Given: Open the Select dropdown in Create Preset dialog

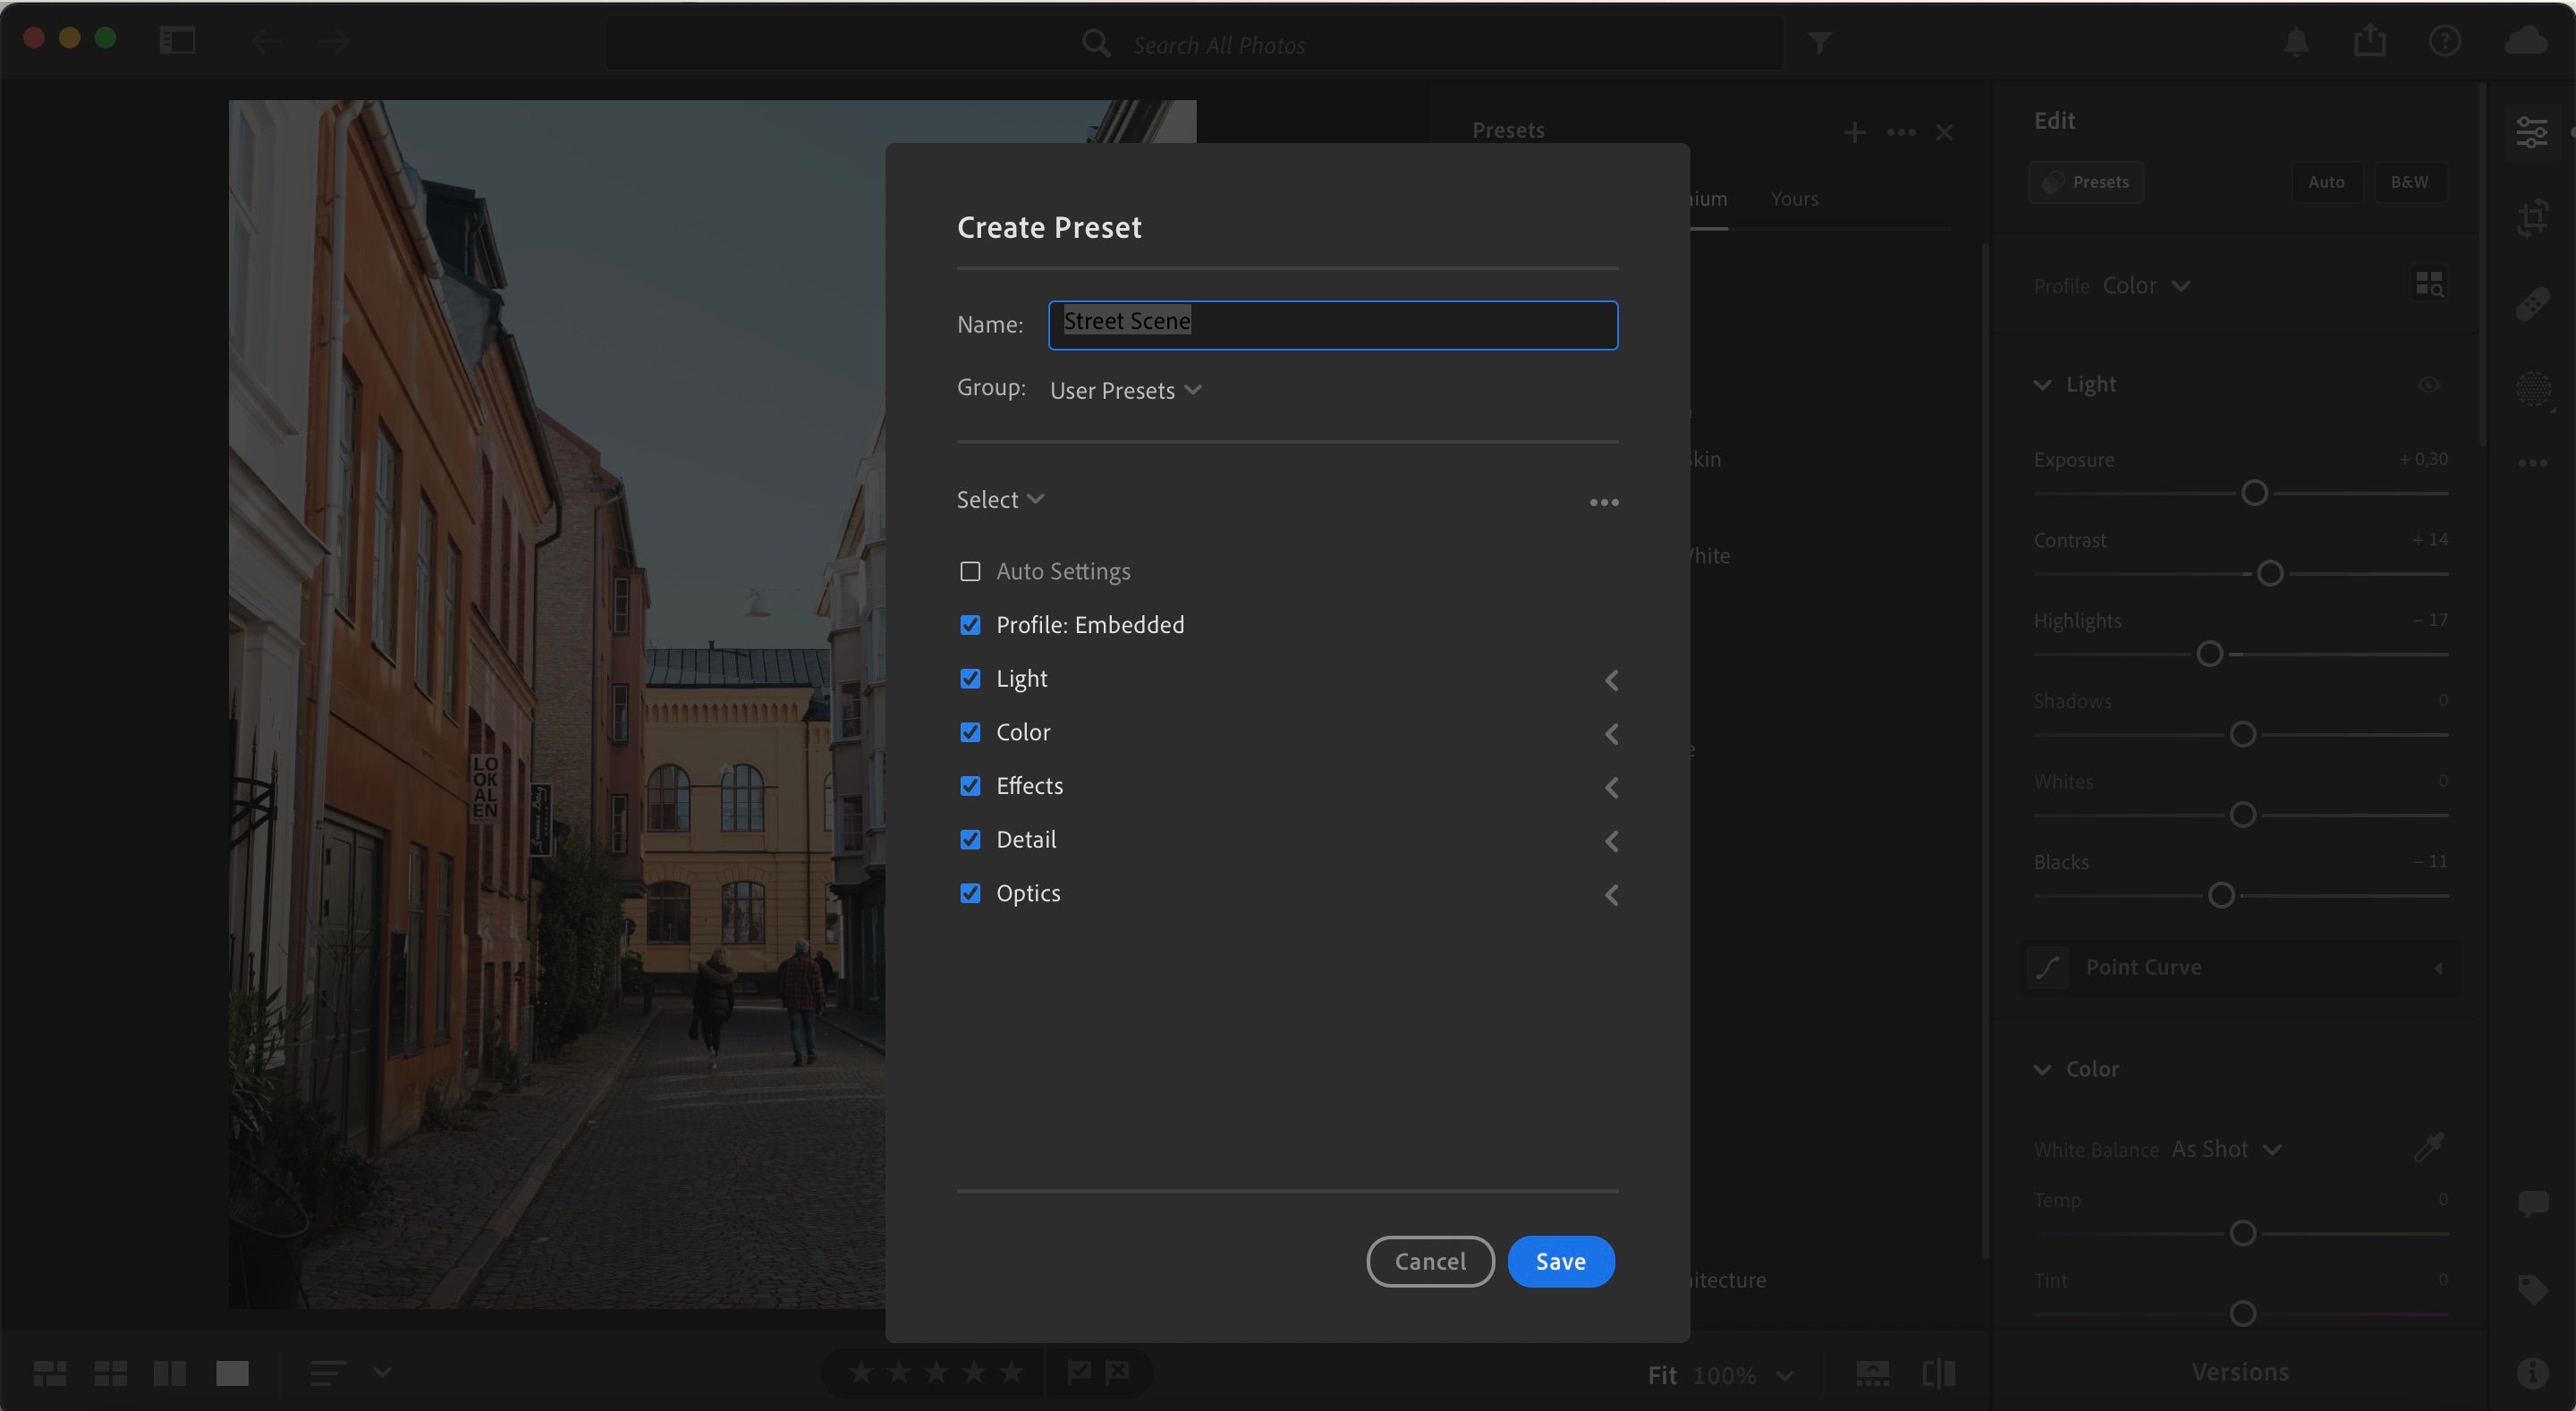Looking at the screenshot, I should [x=999, y=499].
